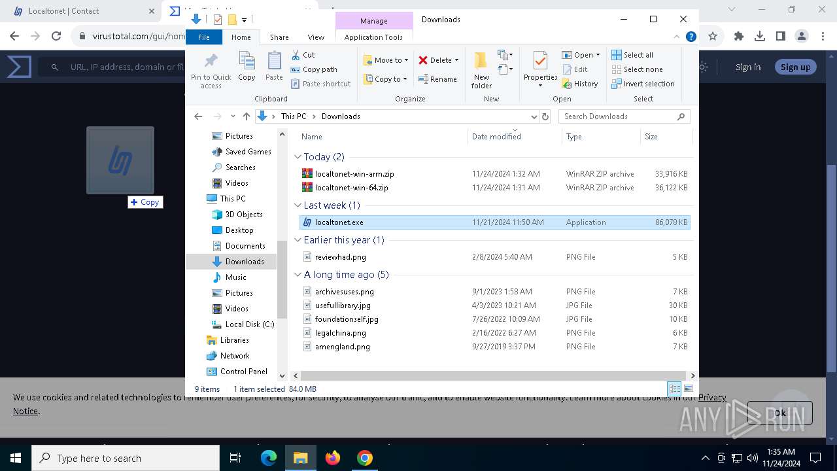Click Select none in ribbon
This screenshot has width=837, height=471.
[x=637, y=69]
